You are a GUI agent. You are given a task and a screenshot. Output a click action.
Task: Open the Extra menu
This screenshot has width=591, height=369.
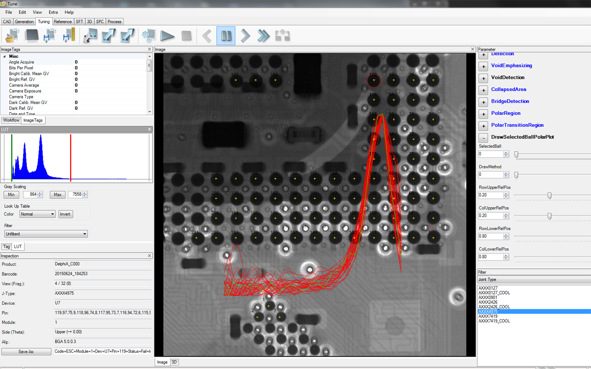(53, 12)
